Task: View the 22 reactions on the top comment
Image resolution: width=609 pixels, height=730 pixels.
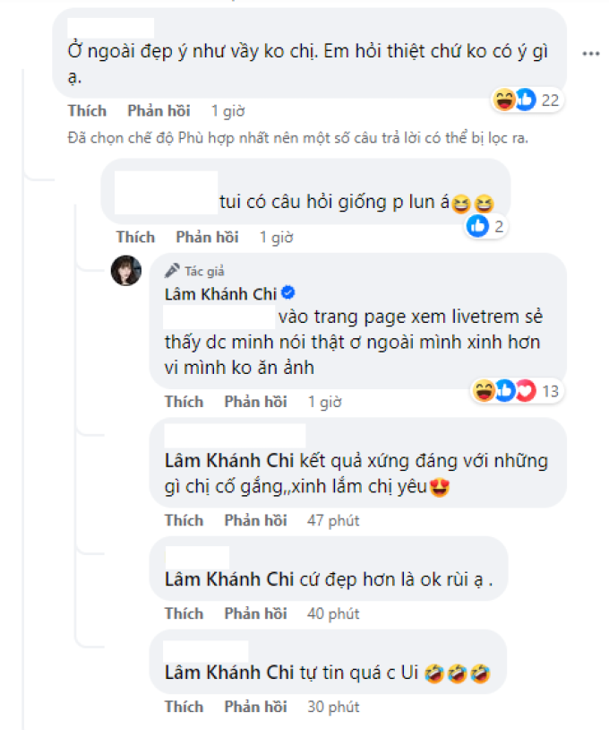Action: pos(528,100)
